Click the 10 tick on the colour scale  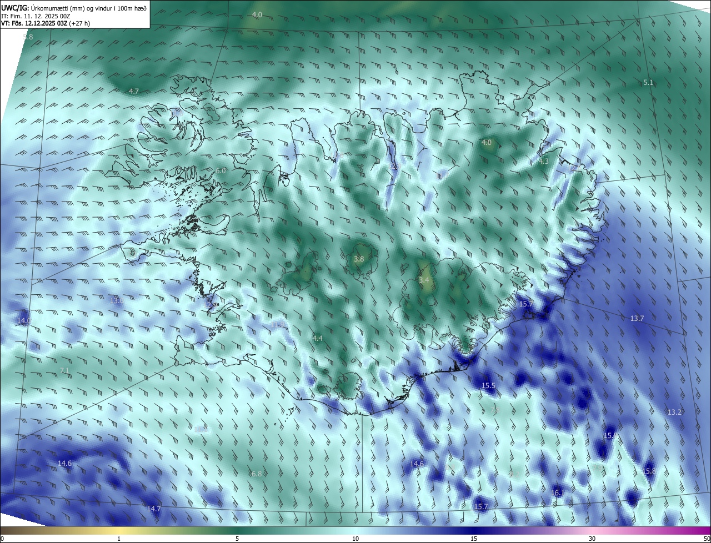[x=355, y=539]
